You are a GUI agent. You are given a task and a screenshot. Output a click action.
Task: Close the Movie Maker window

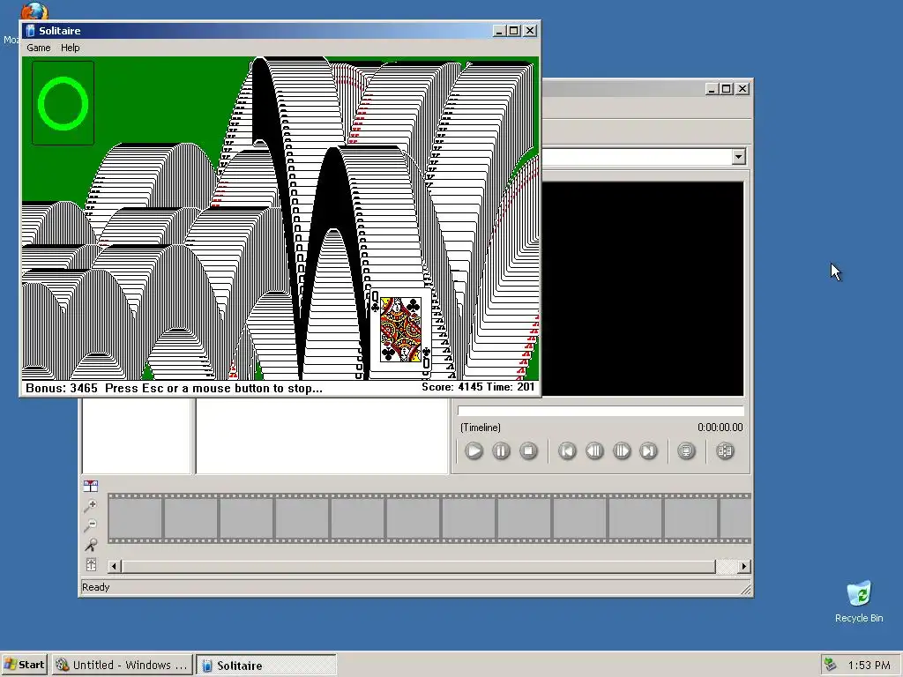743,89
